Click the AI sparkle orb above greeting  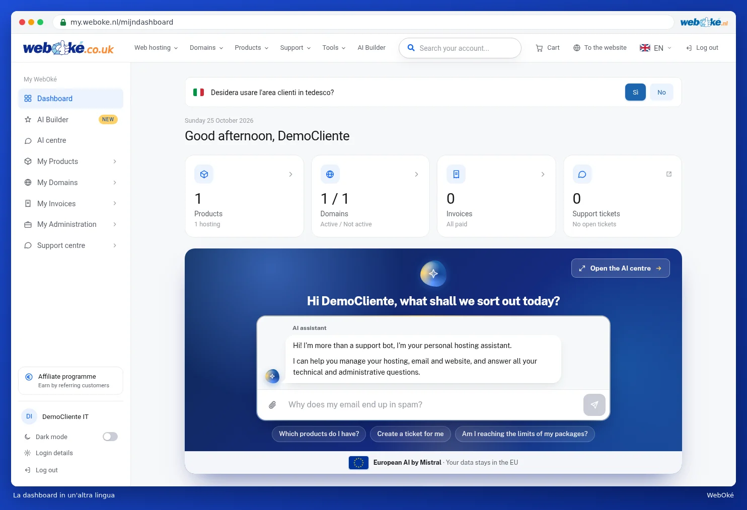[433, 274]
